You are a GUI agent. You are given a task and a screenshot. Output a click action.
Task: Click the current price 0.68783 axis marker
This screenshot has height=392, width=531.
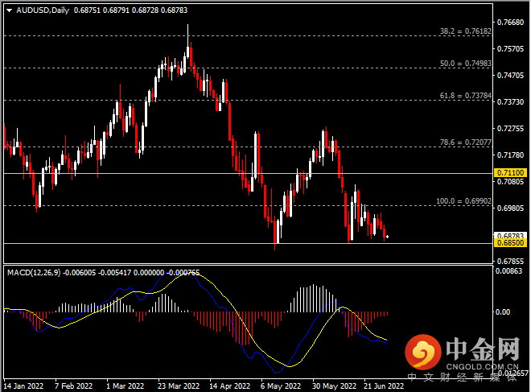pyautogui.click(x=510, y=235)
